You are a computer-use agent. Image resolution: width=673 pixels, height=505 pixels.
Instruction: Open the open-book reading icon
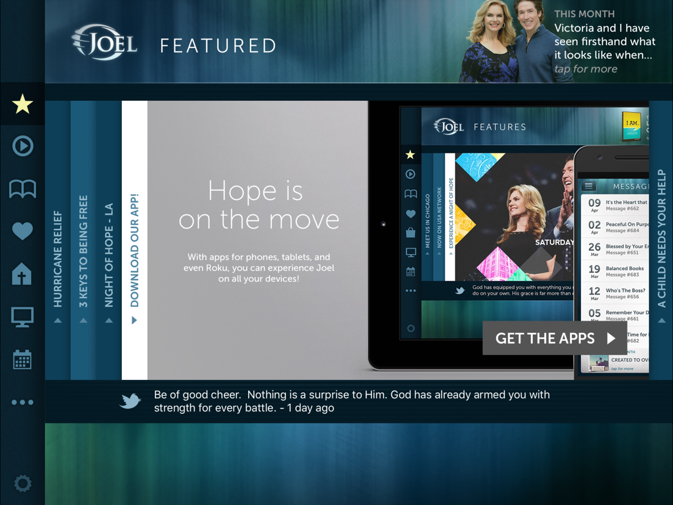[23, 188]
